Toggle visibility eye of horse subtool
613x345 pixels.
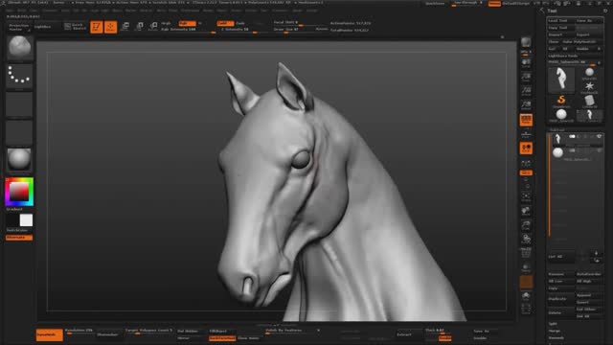point(599,136)
